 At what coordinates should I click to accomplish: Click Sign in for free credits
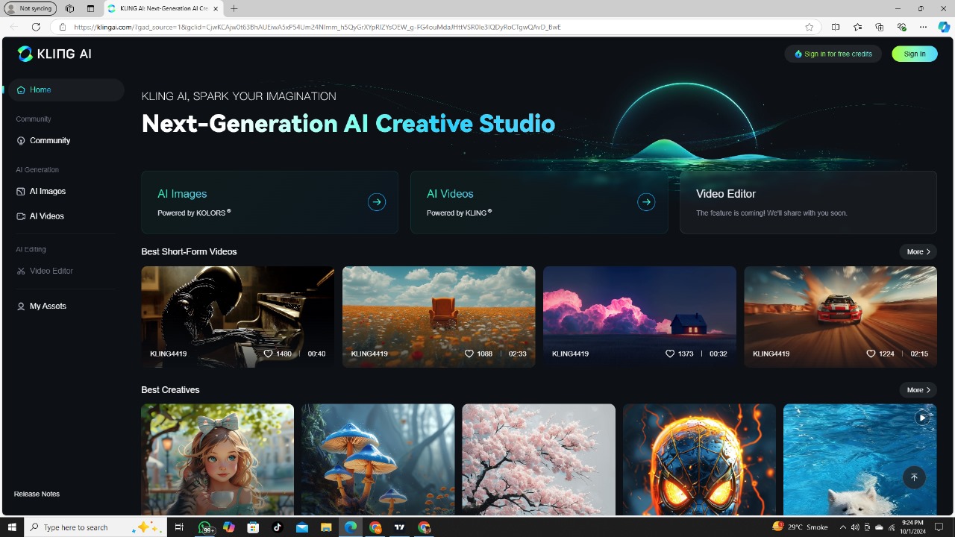point(833,54)
